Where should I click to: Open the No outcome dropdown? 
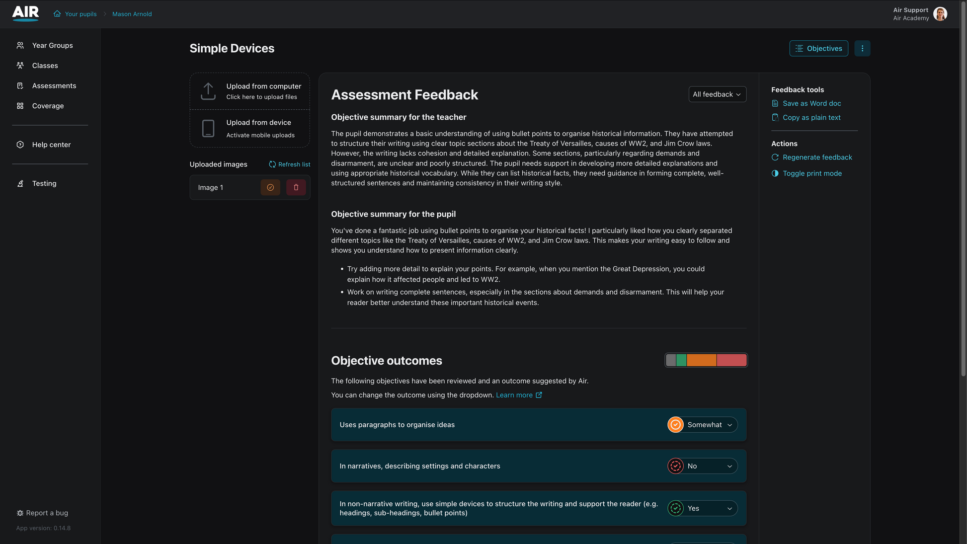tap(702, 466)
